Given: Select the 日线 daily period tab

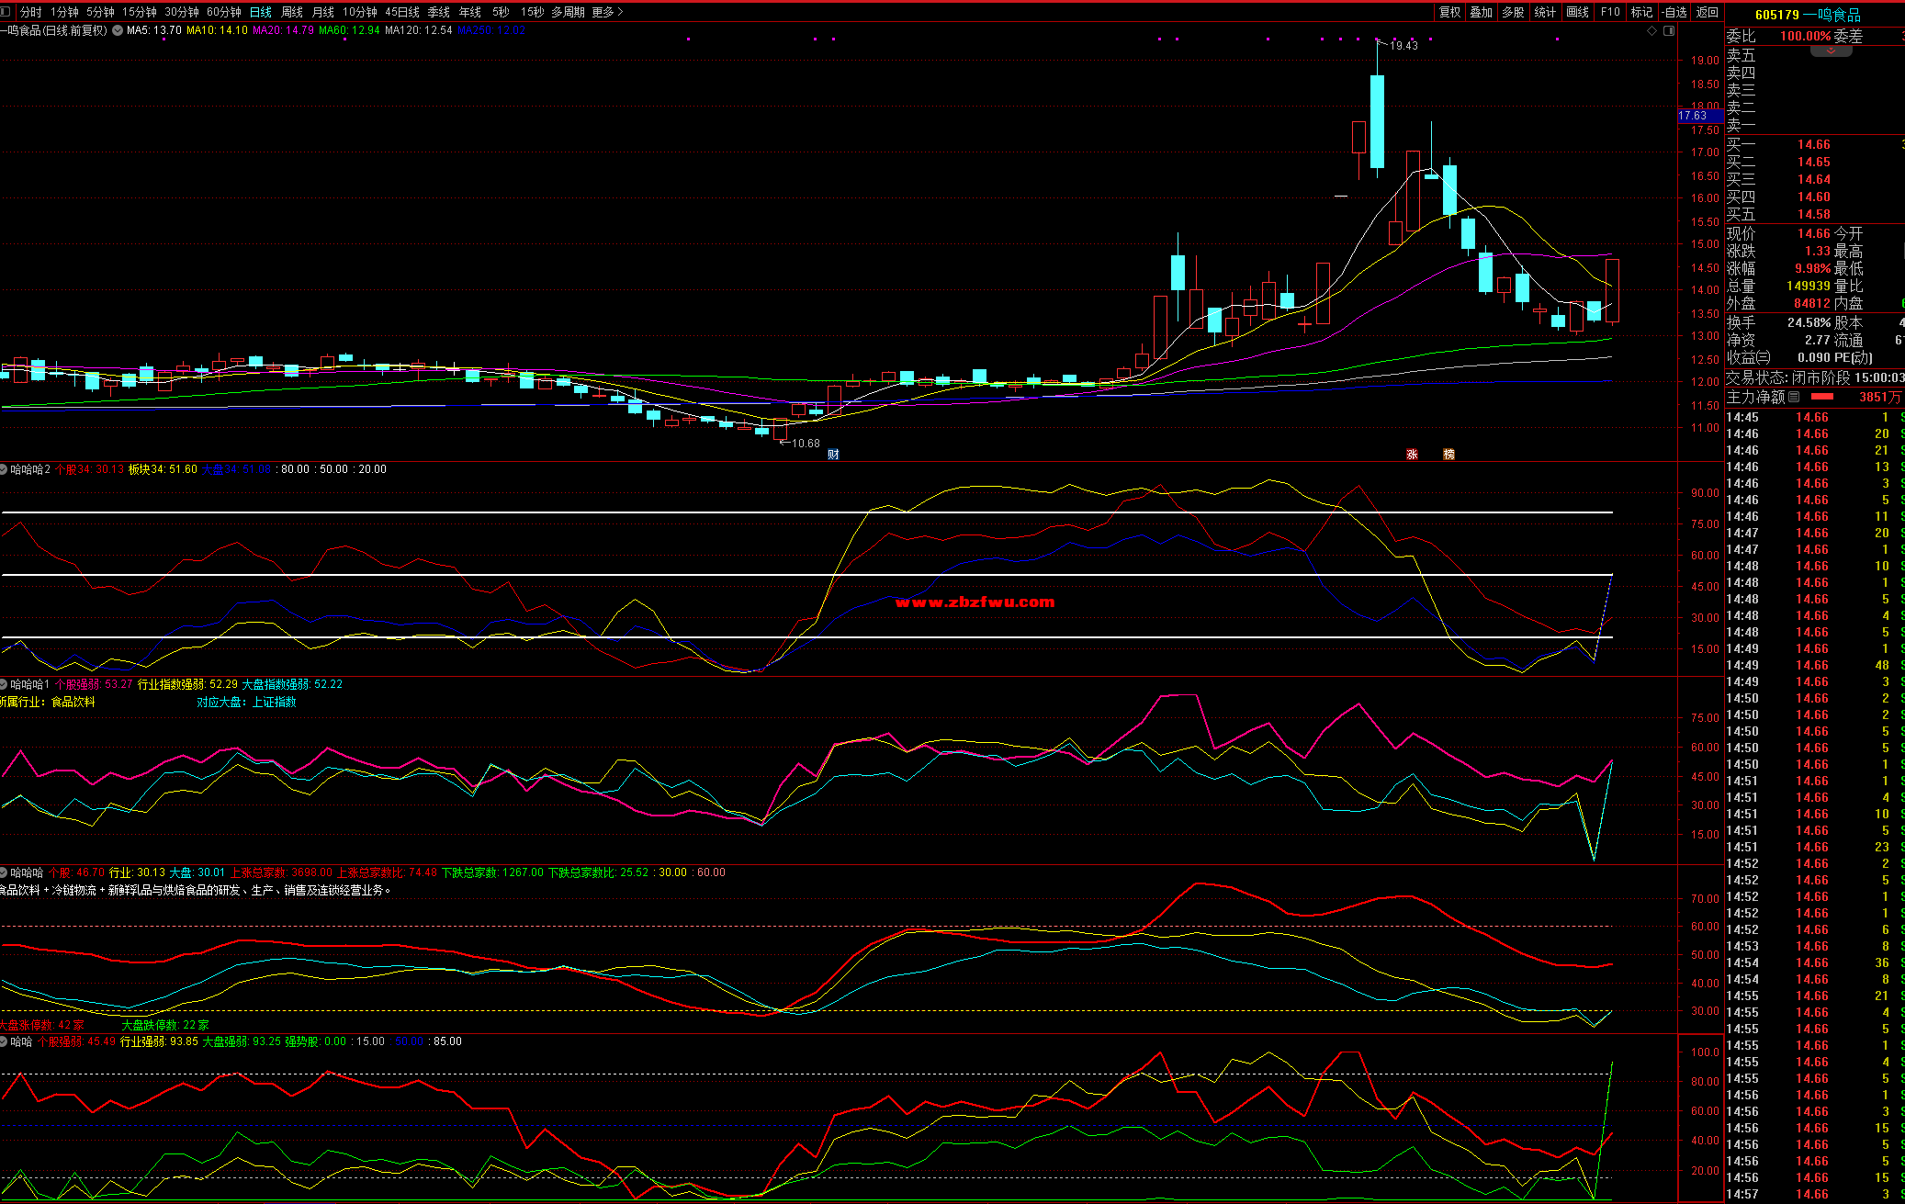Looking at the screenshot, I should (261, 12).
